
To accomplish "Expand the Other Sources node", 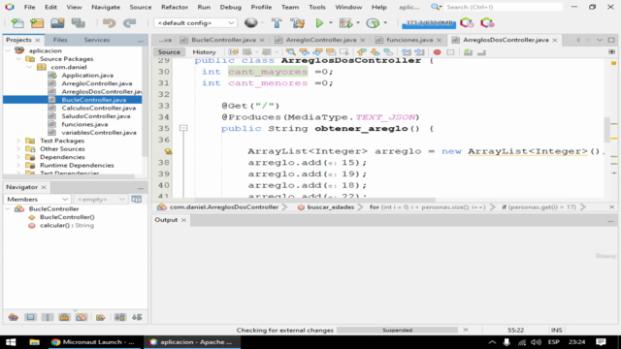I will tap(18, 148).
